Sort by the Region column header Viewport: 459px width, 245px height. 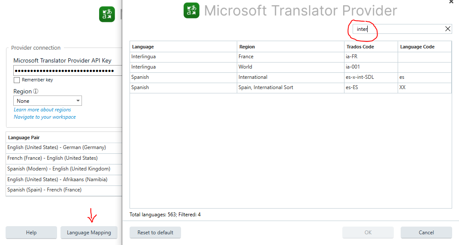(290, 47)
